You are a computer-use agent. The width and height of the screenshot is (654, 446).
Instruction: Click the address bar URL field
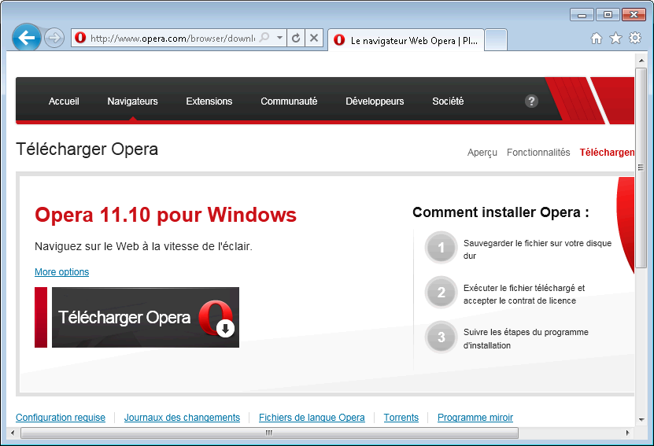pyautogui.click(x=172, y=39)
